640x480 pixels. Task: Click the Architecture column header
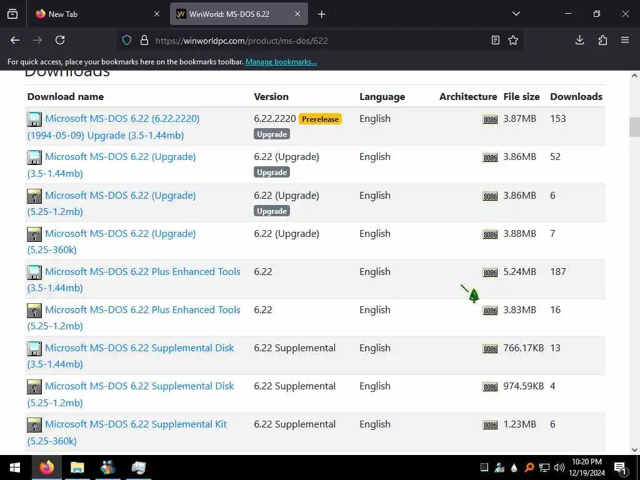(468, 97)
